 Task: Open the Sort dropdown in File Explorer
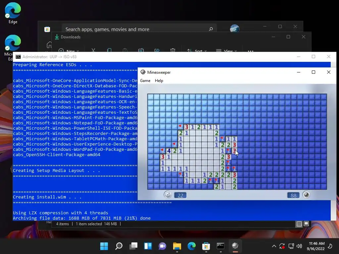click(197, 51)
